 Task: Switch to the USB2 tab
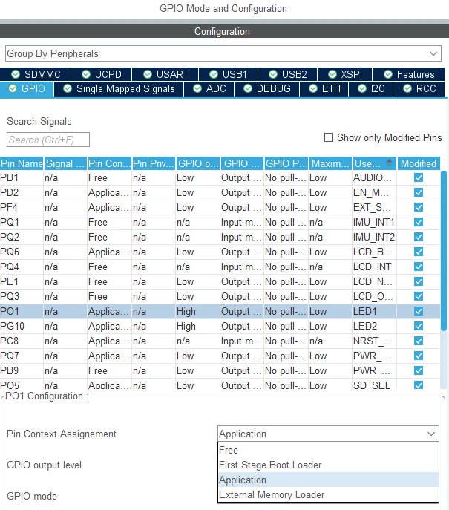click(x=288, y=74)
